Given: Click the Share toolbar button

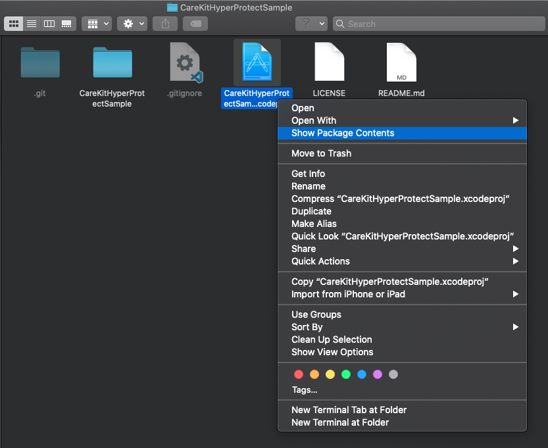Looking at the screenshot, I should [165, 24].
